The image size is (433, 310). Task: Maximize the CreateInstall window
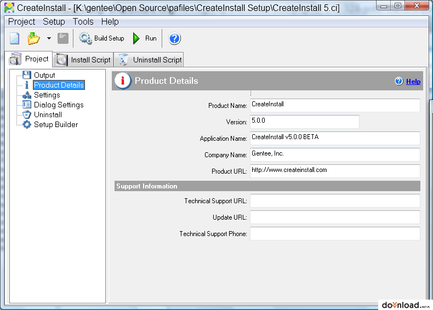(x=398, y=6)
